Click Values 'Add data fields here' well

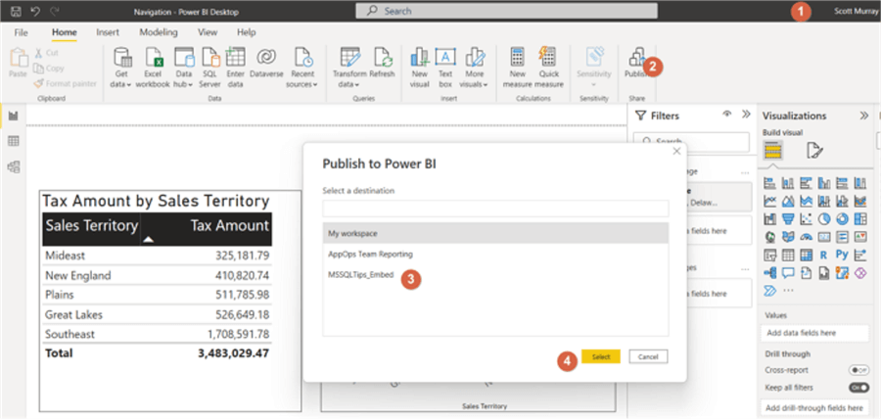[814, 333]
